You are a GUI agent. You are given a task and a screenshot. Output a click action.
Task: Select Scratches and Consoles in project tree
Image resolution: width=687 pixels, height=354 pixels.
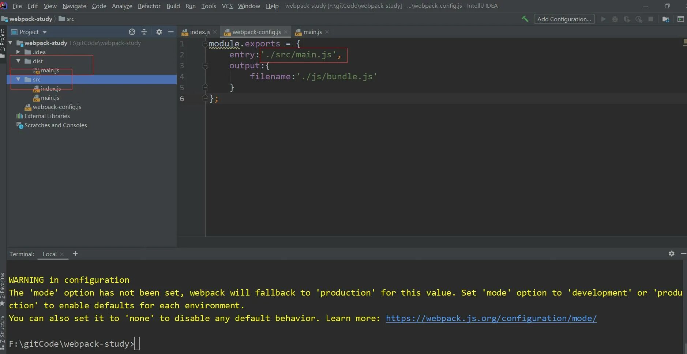tap(56, 125)
